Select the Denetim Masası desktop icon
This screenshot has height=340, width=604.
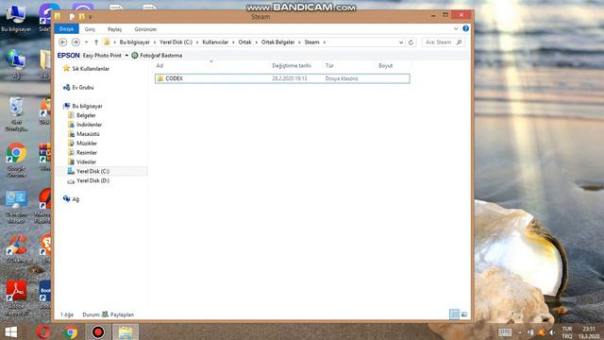pos(16,208)
